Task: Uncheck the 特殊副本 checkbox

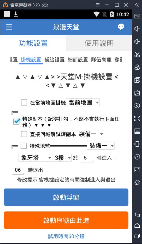Action: click(17, 121)
